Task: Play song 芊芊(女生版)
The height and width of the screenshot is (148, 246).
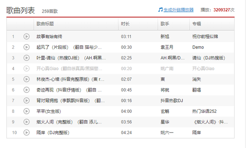Action: coord(27,111)
